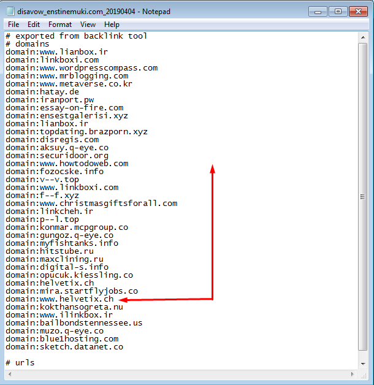Close the Notepad window
The image size is (374, 385).
tap(358, 12)
